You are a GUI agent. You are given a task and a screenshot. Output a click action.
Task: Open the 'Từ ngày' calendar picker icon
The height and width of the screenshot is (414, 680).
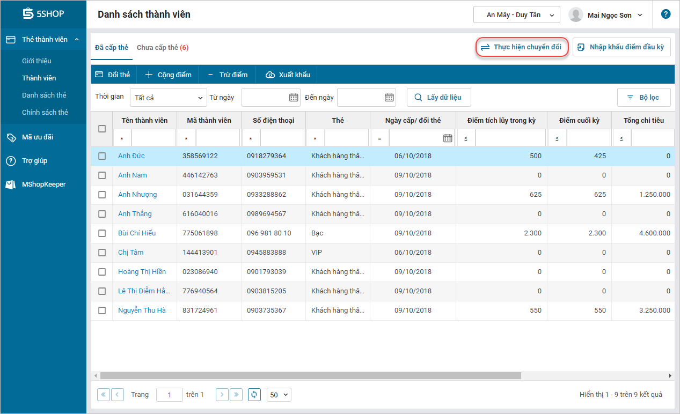pyautogui.click(x=294, y=97)
